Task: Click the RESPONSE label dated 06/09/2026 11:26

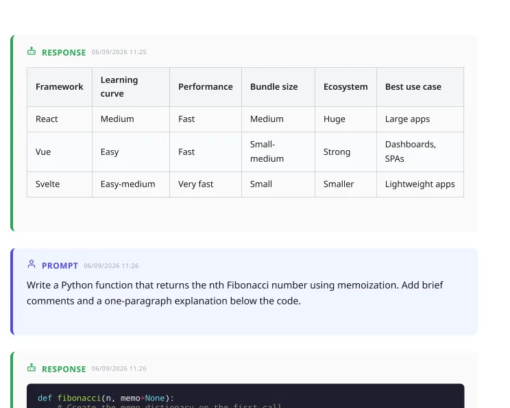Action: coord(64,369)
